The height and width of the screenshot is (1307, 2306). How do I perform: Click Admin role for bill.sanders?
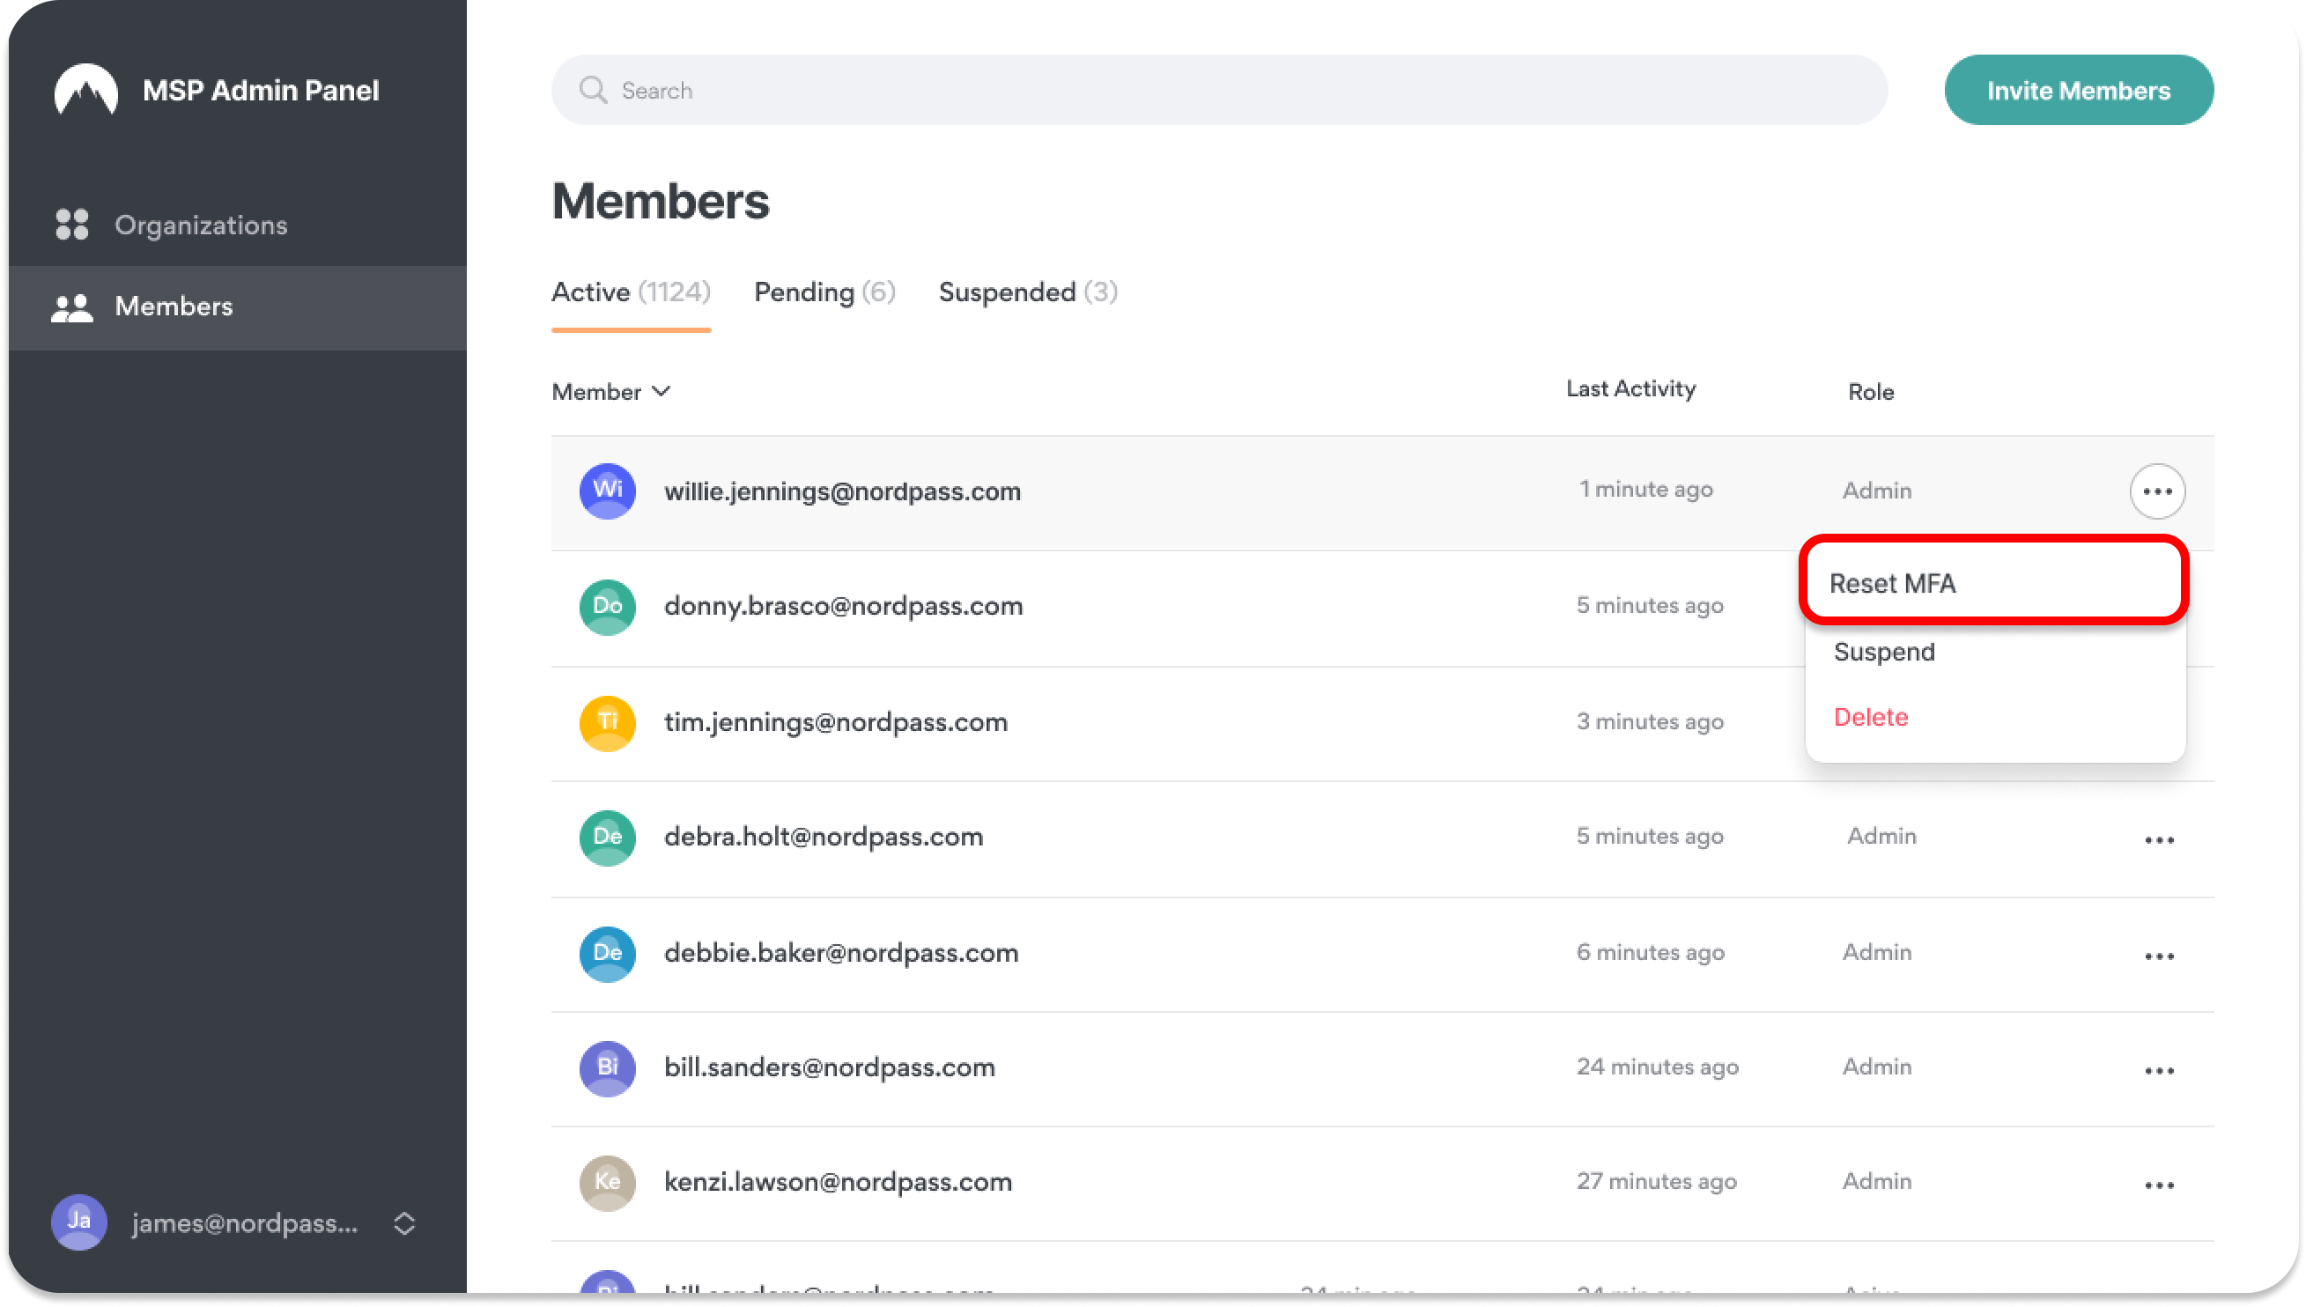[1876, 1067]
